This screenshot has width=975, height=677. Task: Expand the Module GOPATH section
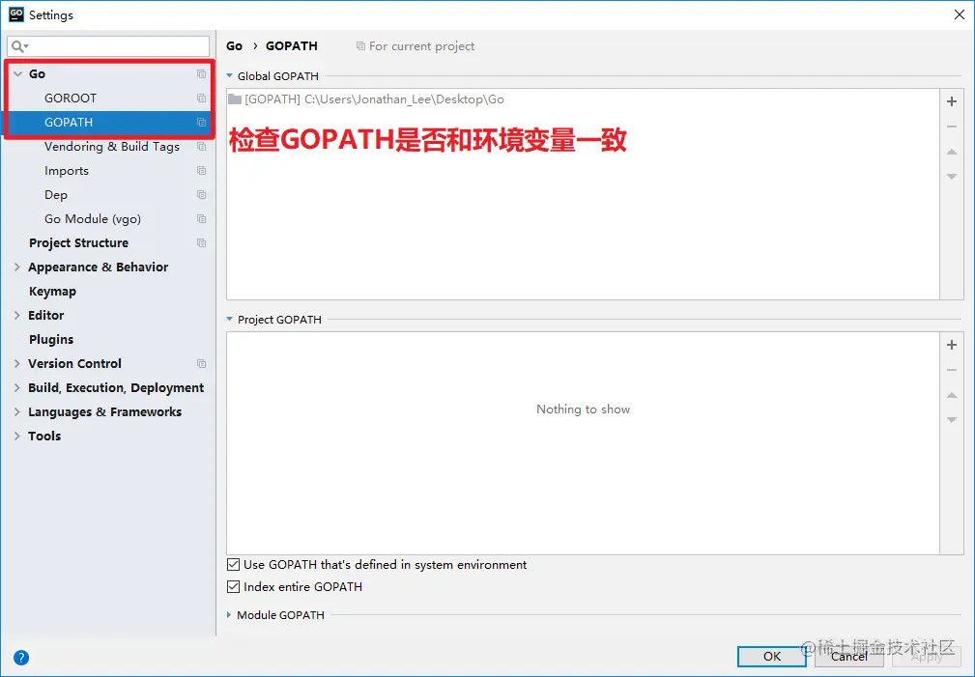pos(229,615)
